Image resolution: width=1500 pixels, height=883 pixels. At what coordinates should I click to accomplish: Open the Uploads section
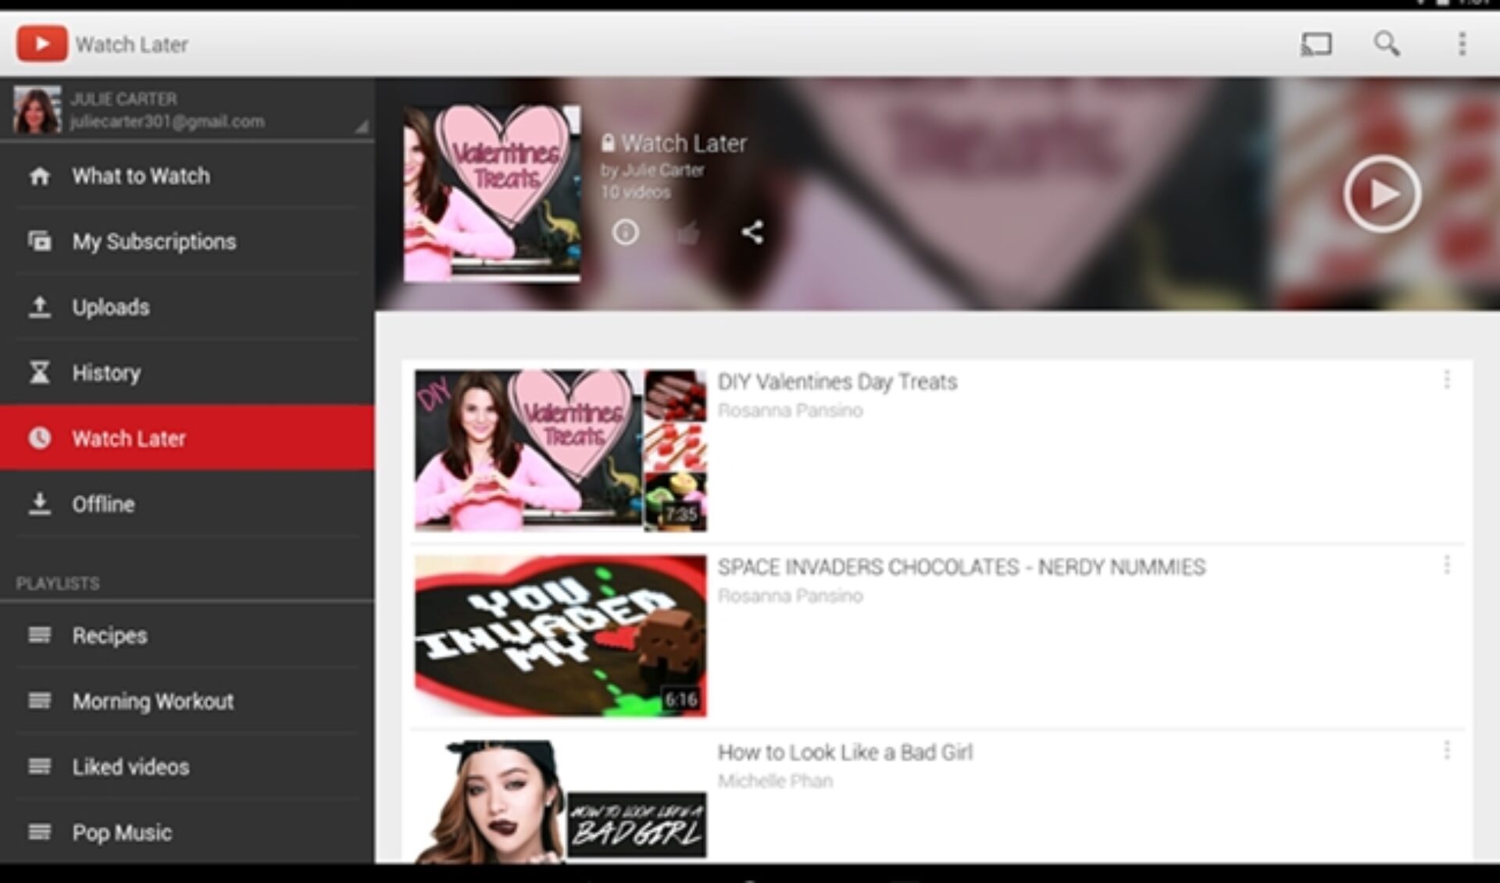pyautogui.click(x=187, y=307)
